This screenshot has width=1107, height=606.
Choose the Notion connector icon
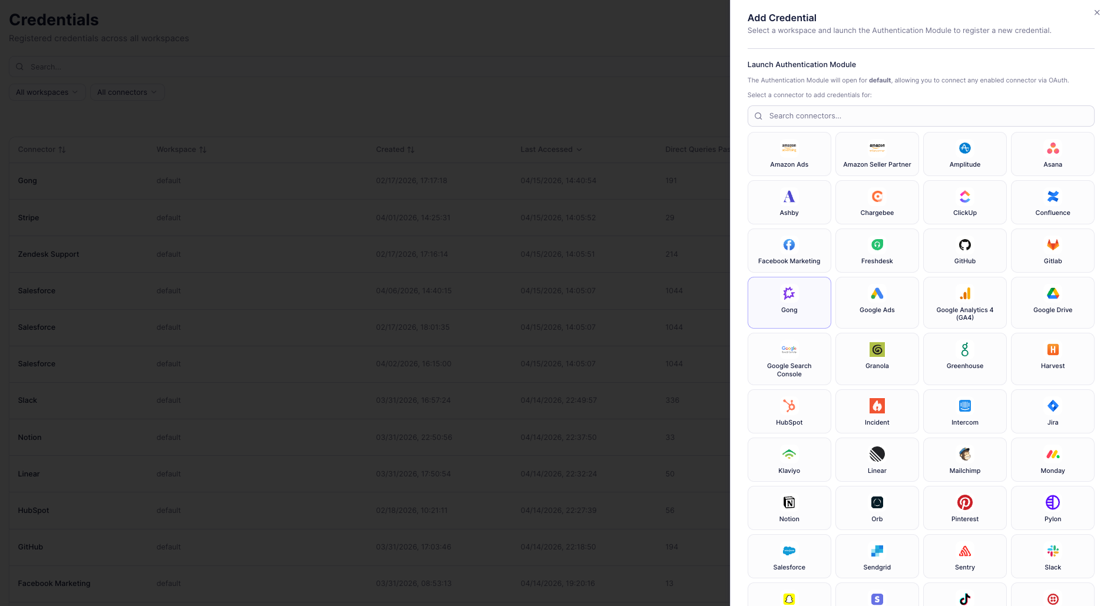click(x=789, y=502)
